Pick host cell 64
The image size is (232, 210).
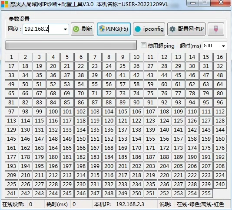[220, 84]
